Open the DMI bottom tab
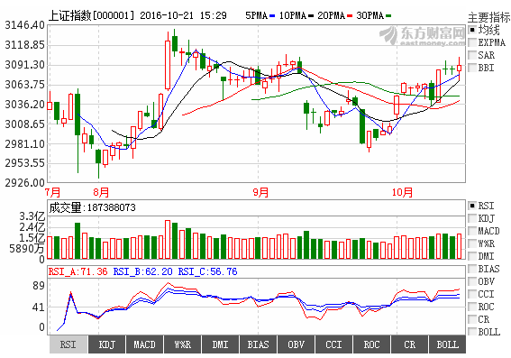Screen dimensions: 511x358 220,344
